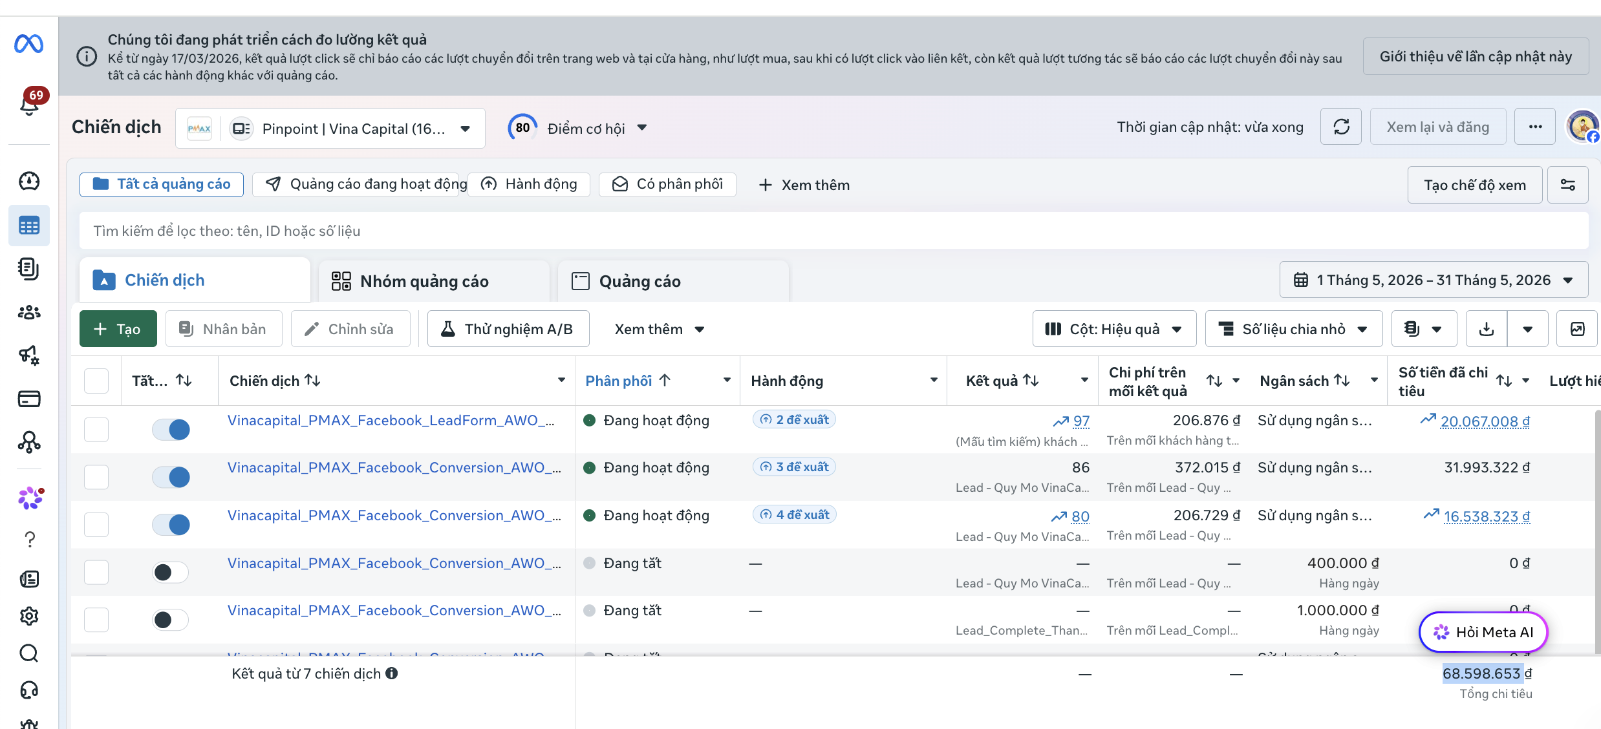
Task: Select checkbox for campaign with 1.000.000 đ budget
Action: (x=96, y=620)
